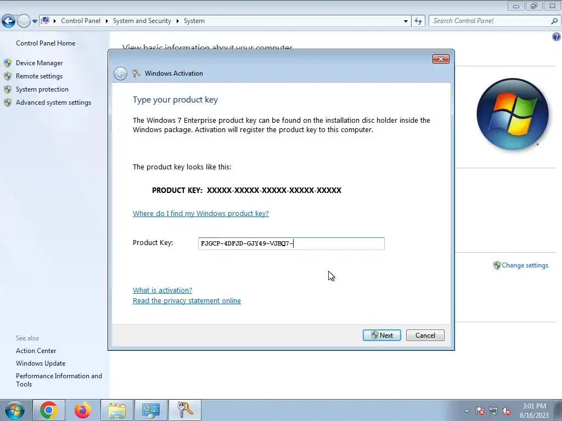Launch Google Chrome from the taskbar
The width and height of the screenshot is (562, 421).
click(48, 410)
